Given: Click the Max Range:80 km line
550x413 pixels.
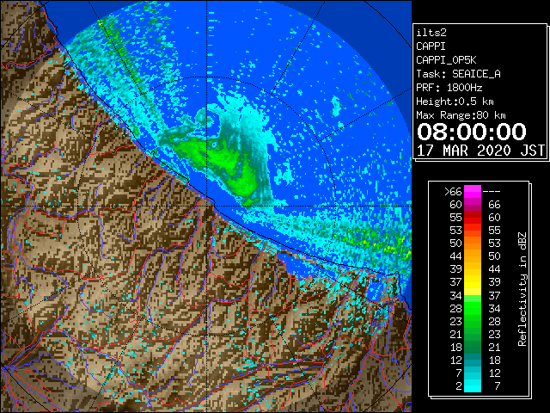Looking at the screenshot, I should tap(461, 115).
